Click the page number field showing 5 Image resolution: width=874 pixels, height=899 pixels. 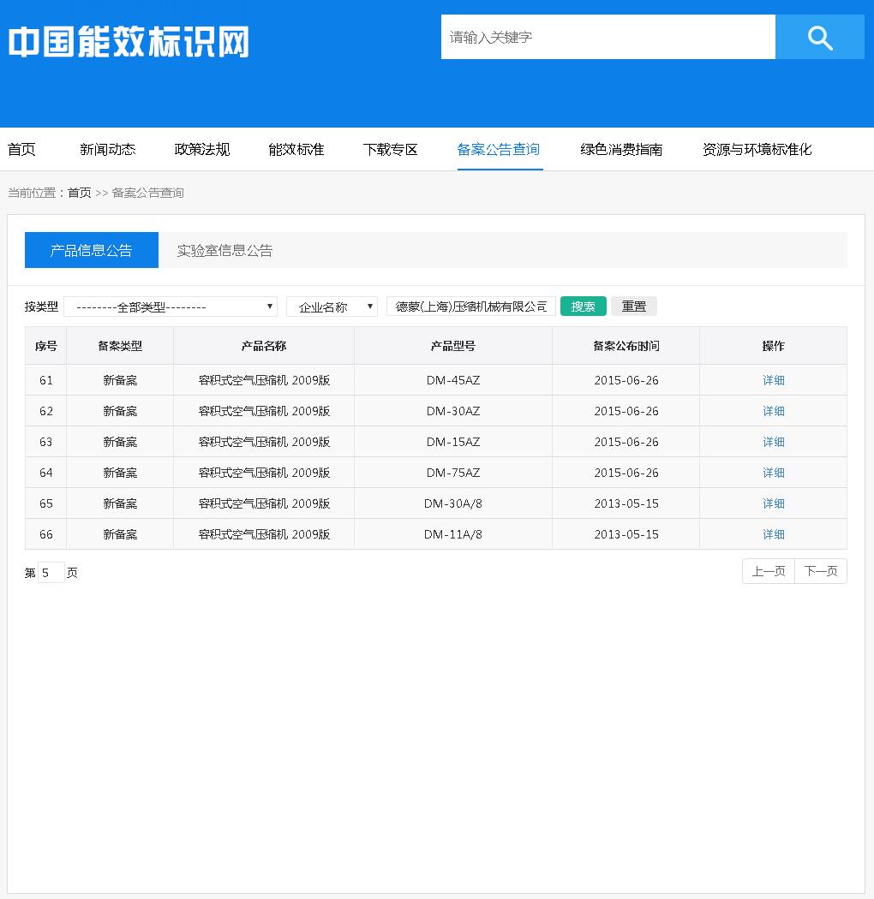coord(51,573)
